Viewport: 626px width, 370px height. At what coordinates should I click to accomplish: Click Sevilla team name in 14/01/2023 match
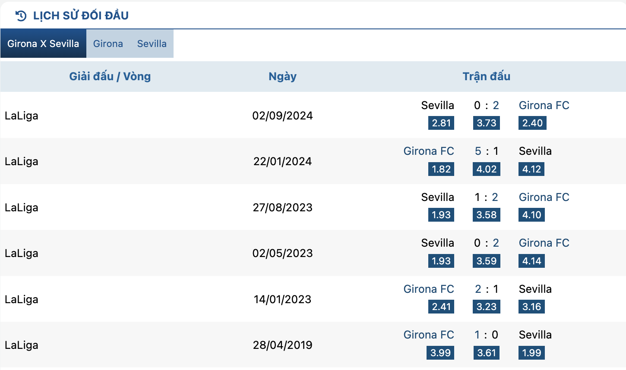(x=535, y=289)
